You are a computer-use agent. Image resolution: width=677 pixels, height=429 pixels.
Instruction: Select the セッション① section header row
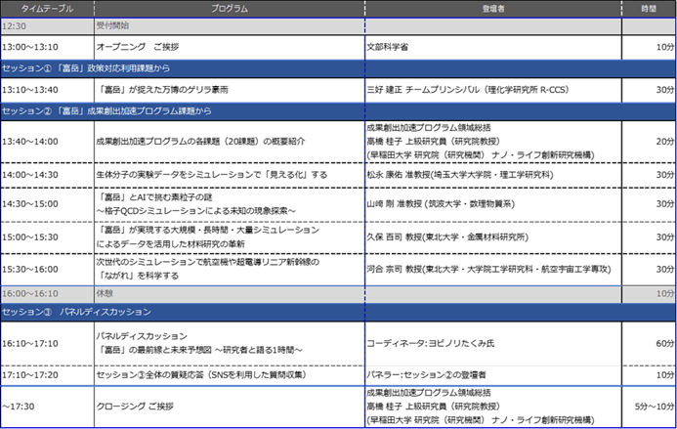pyautogui.click(x=338, y=67)
